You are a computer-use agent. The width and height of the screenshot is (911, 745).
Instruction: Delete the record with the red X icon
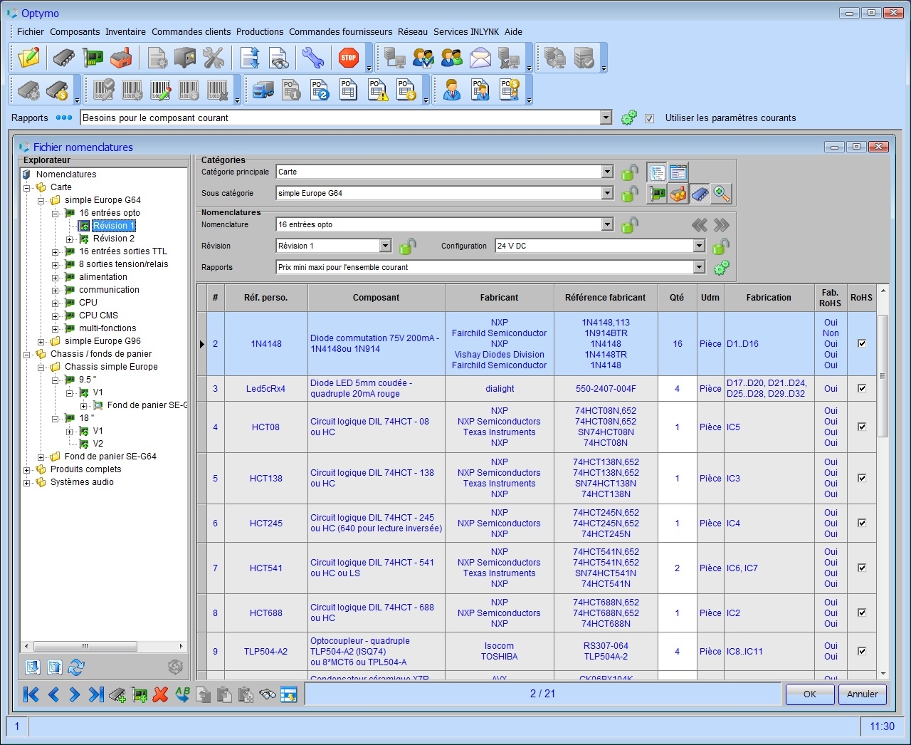pos(160,694)
